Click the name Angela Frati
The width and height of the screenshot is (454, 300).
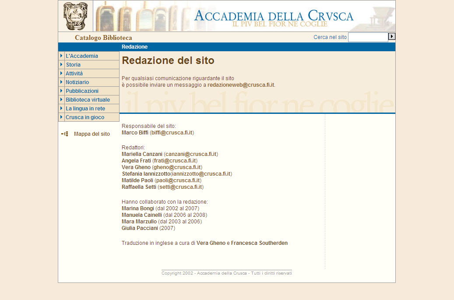(x=136, y=161)
